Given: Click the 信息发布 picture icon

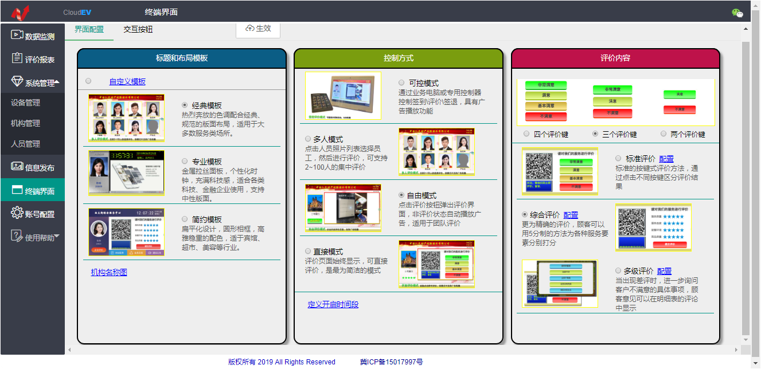Looking at the screenshot, I should [17, 167].
